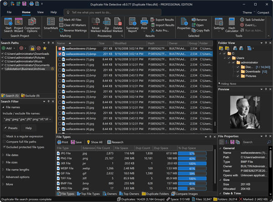The image size is (273, 202).
Task: Open the Compare Images tab
Action: pyautogui.click(x=185, y=194)
